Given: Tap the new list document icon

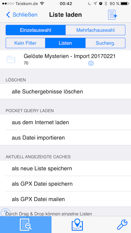Looking at the screenshot, I should tap(112, 15).
